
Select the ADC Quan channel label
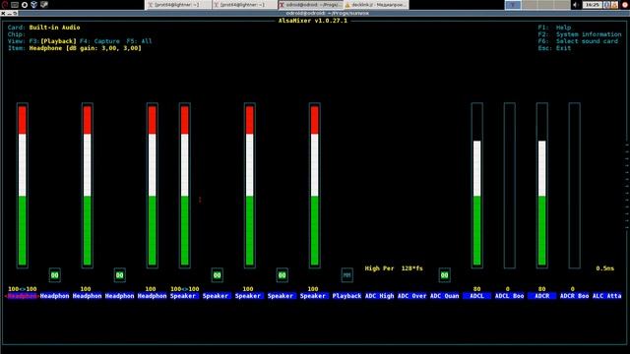click(x=444, y=296)
